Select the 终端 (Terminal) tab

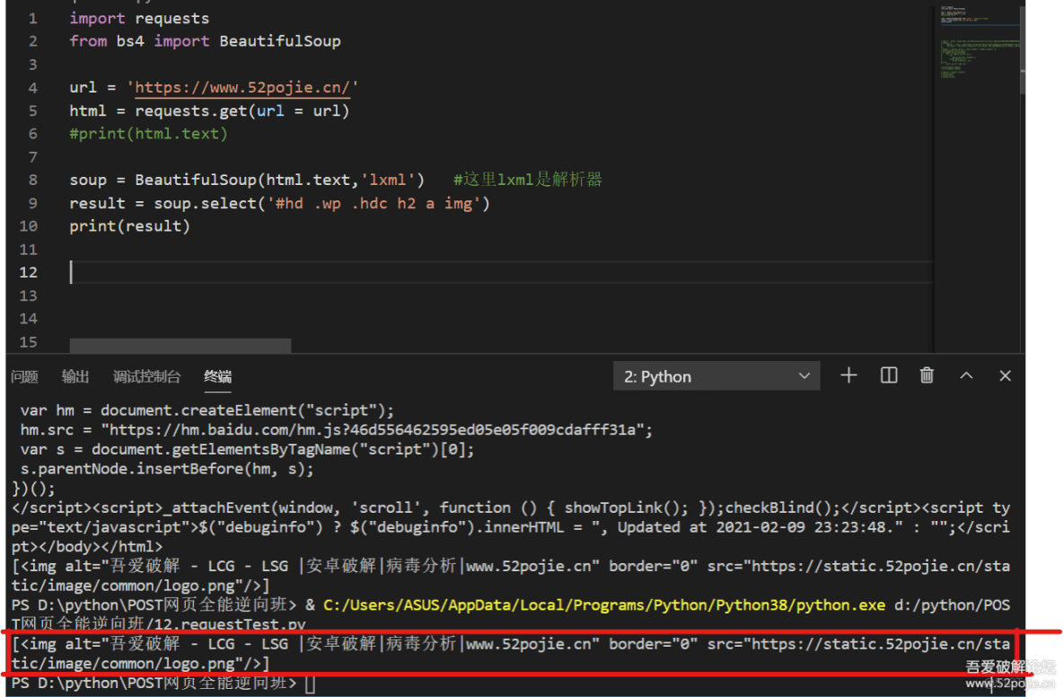(x=217, y=376)
